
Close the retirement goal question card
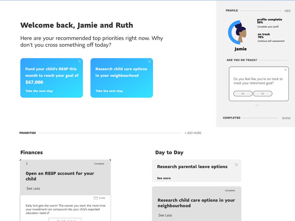(285, 70)
